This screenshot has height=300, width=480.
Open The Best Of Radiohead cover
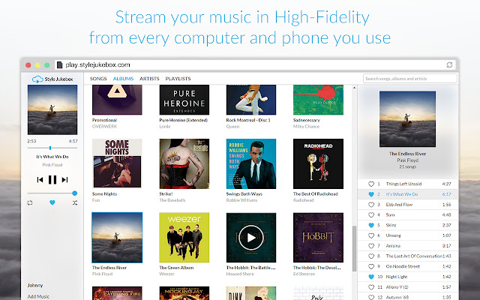point(318,163)
